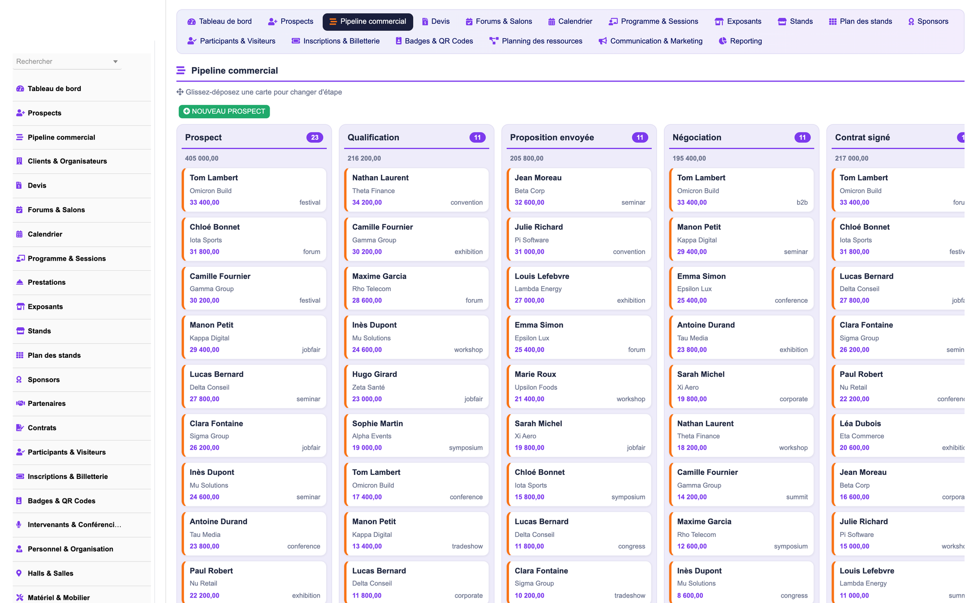Click the Rechercher search field
The width and height of the screenshot is (975, 603).
coord(67,62)
